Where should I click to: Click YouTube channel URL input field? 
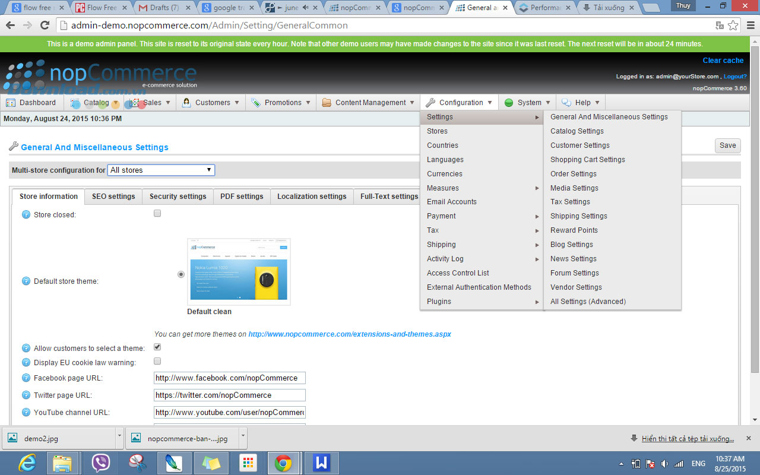[x=230, y=413]
